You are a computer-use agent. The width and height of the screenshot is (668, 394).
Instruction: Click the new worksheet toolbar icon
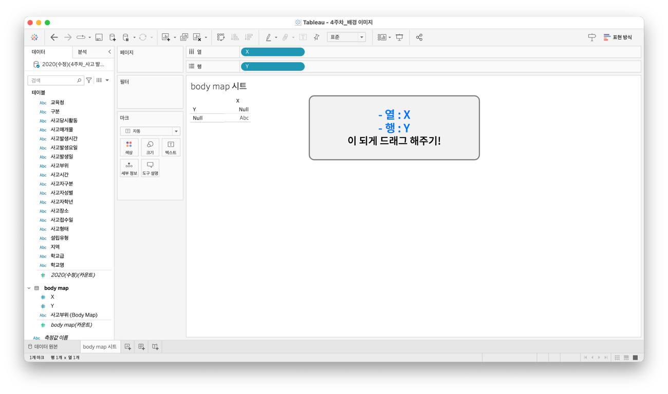point(166,37)
